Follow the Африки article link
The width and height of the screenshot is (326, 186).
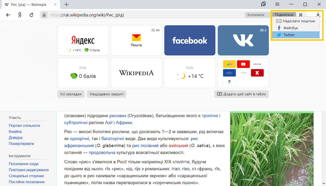click(x=124, y=123)
